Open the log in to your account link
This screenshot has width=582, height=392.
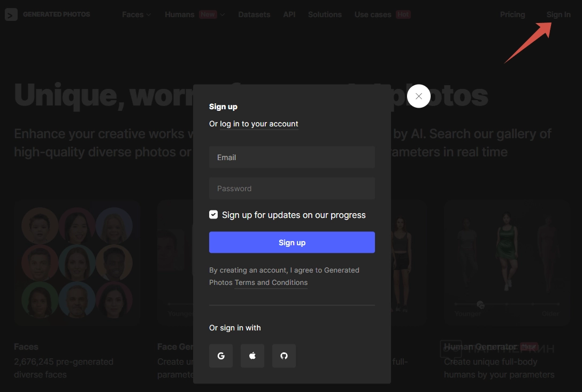pyautogui.click(x=259, y=124)
